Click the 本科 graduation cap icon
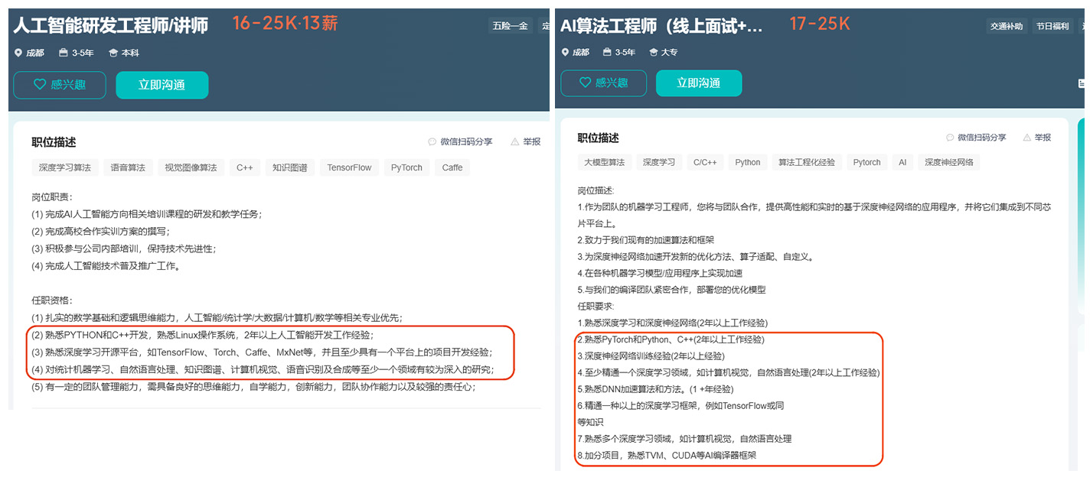This screenshot has width=1090, height=487. pos(113,53)
